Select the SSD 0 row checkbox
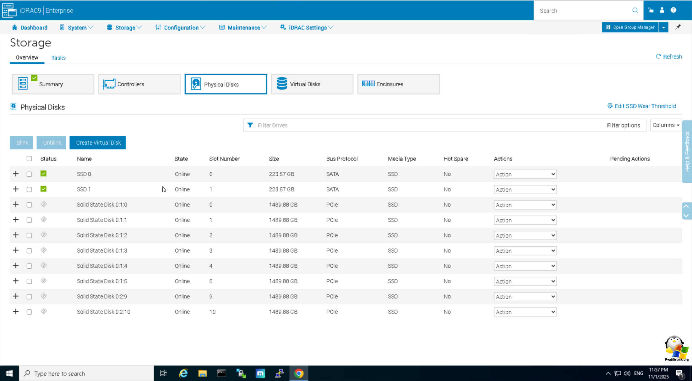 29,174
